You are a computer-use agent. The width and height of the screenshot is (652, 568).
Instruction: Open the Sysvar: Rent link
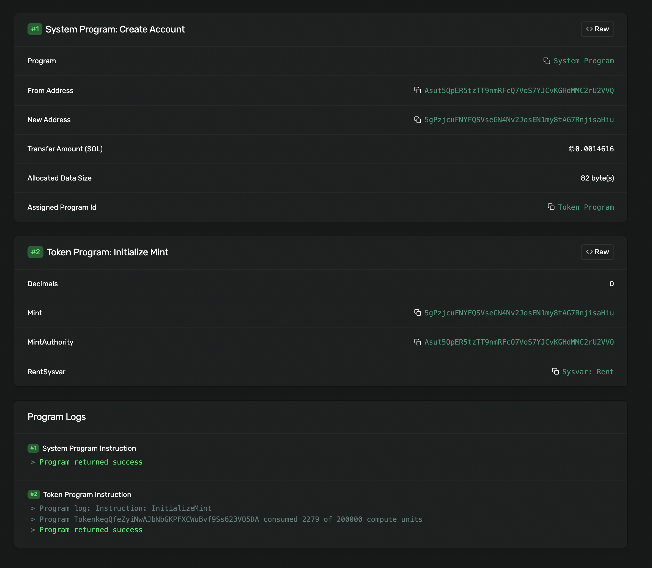pyautogui.click(x=588, y=372)
